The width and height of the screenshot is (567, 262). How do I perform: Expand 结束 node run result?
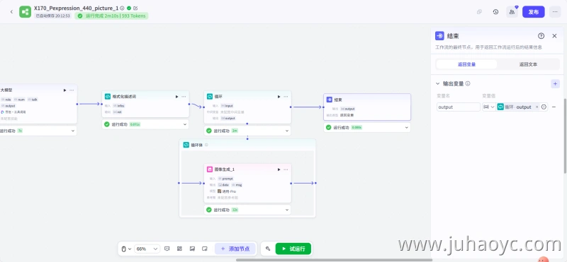[x=406, y=128]
